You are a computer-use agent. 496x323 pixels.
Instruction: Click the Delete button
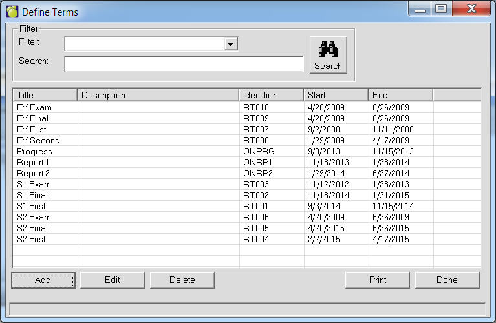[x=182, y=280]
